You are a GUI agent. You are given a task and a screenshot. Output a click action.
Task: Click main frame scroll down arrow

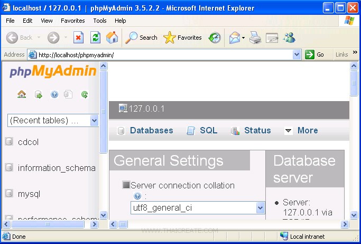(354, 215)
